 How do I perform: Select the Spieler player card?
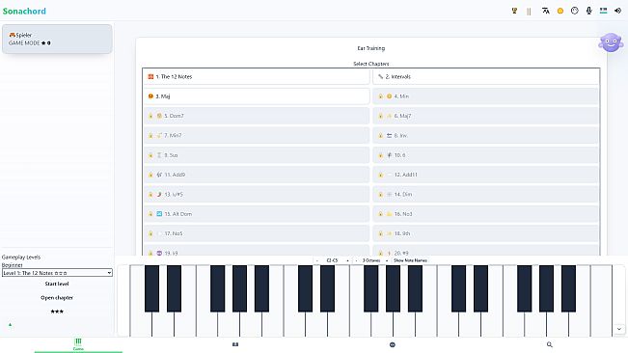[x=57, y=39]
